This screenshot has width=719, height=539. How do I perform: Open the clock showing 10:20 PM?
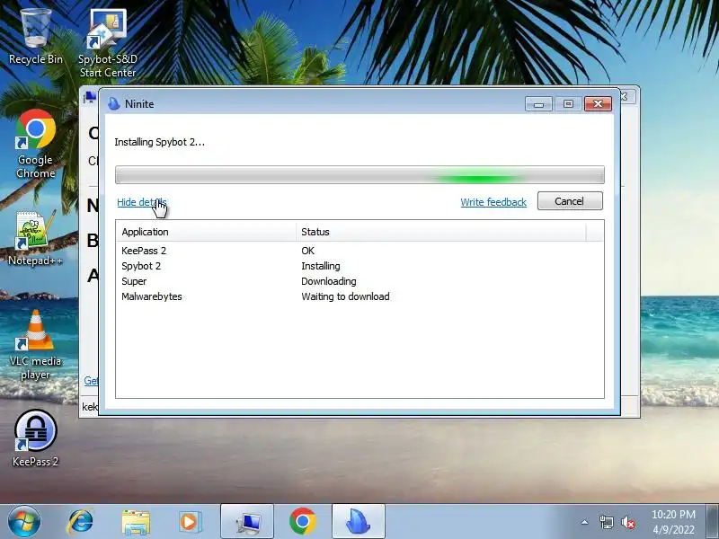pos(673,522)
